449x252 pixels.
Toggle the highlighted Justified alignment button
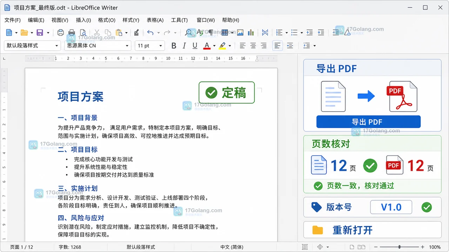pyautogui.click(x=277, y=45)
